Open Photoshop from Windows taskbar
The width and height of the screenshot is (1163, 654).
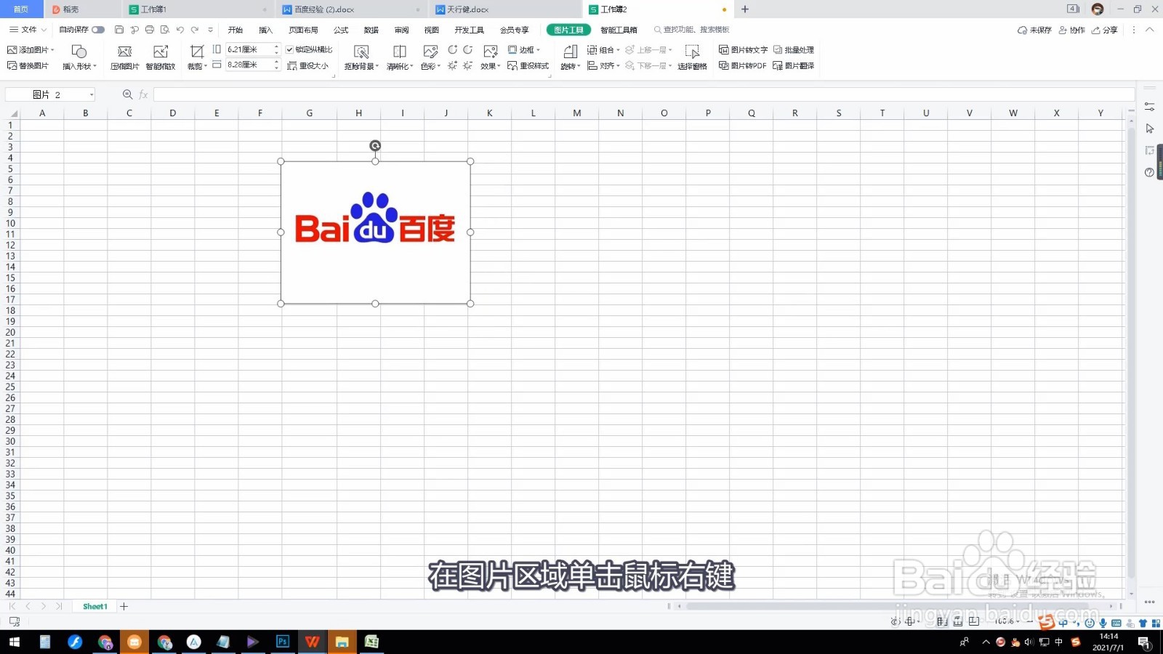pos(283,642)
